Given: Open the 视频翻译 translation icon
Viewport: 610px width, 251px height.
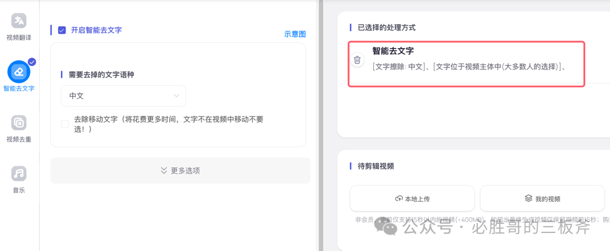Looking at the screenshot, I should point(19,21).
